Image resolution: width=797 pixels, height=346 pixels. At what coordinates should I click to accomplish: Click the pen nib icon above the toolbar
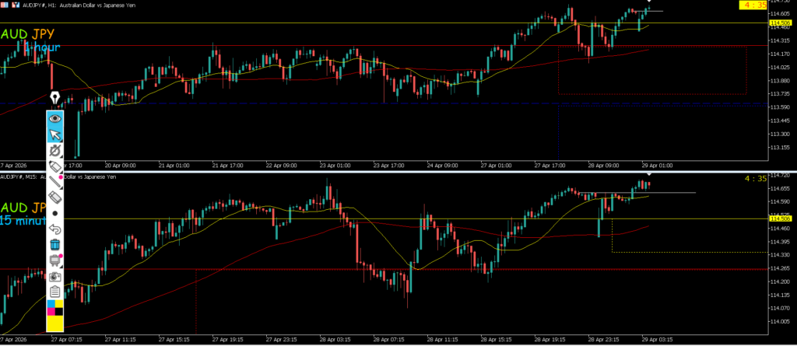click(55, 97)
